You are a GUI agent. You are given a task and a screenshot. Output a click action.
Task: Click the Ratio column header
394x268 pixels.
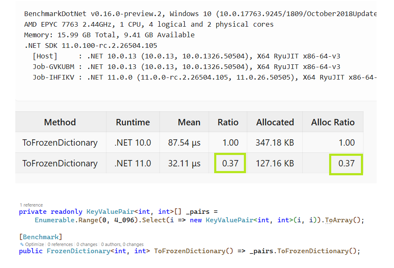[x=228, y=122]
